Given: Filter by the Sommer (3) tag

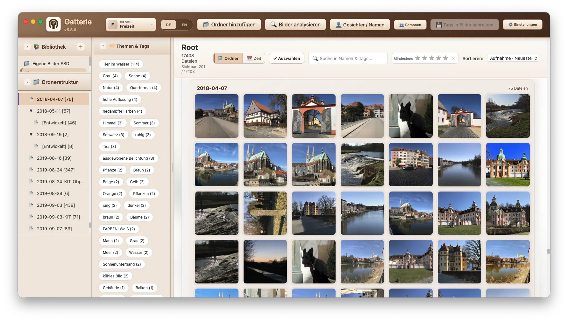Looking at the screenshot, I should [x=144, y=123].
